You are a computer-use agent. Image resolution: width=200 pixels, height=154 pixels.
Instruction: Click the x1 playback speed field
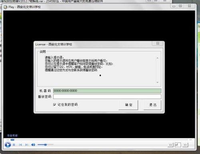178,145
